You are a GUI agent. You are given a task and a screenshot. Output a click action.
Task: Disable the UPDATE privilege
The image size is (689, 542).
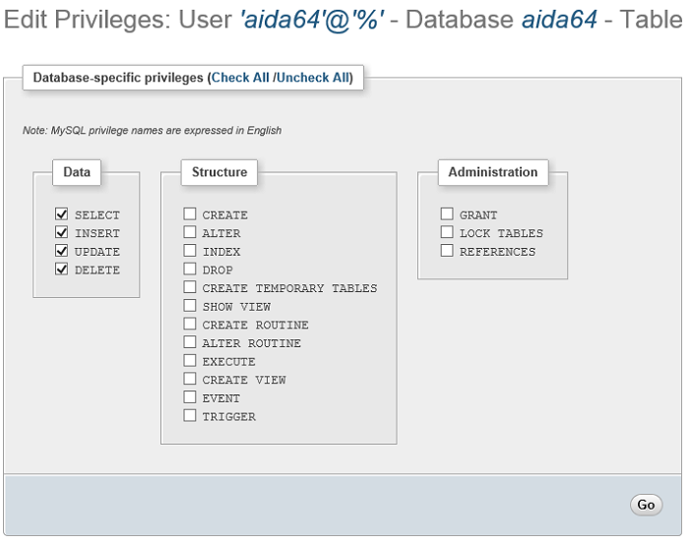(x=62, y=251)
